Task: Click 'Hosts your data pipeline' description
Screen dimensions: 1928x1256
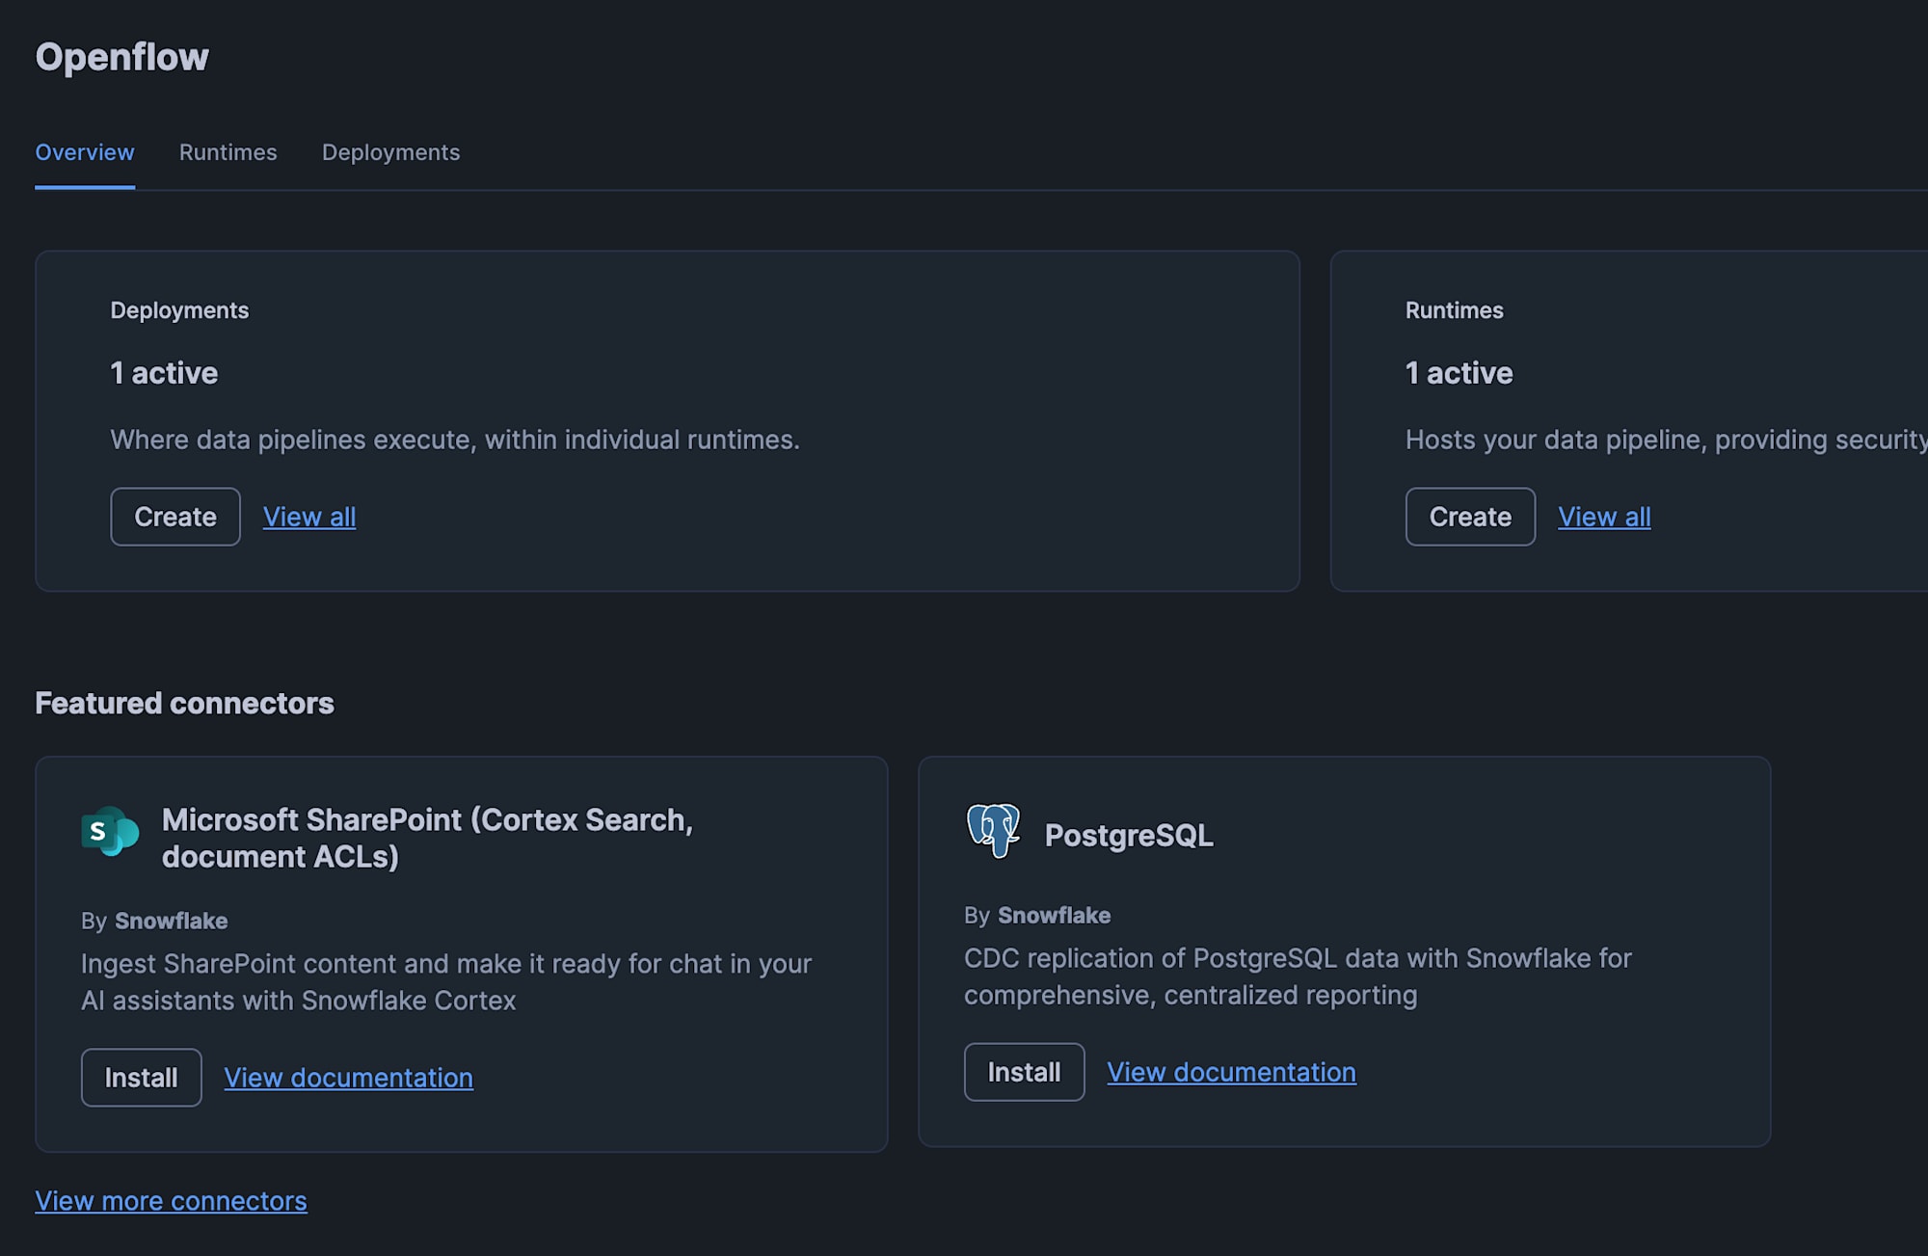Action: [1666, 440]
